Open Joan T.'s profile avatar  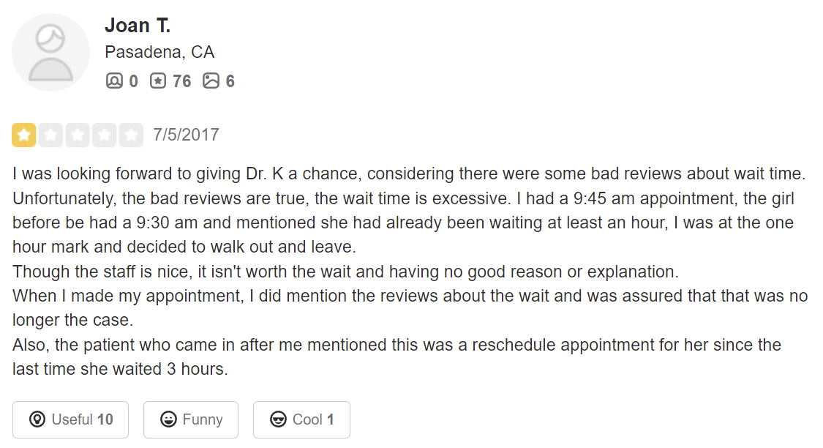click(x=50, y=53)
